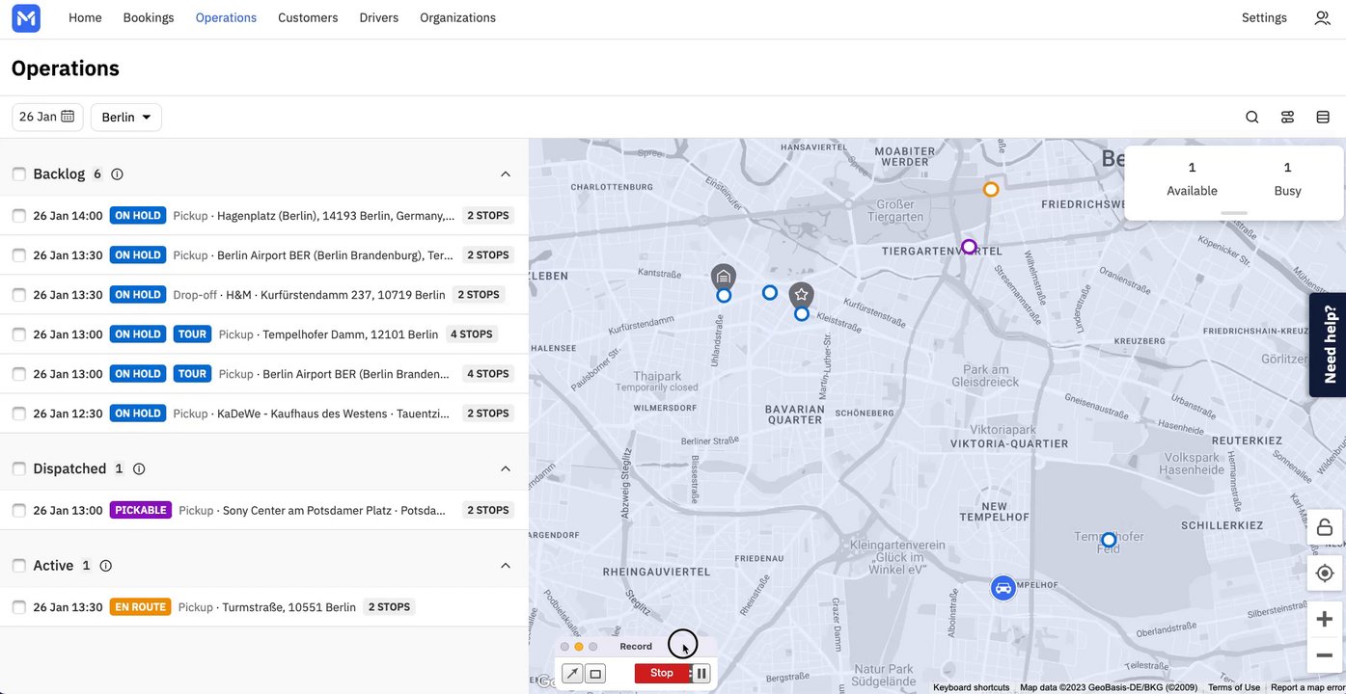The image size is (1346, 694).
Task: Switch to the table view icon
Action: tap(1323, 118)
